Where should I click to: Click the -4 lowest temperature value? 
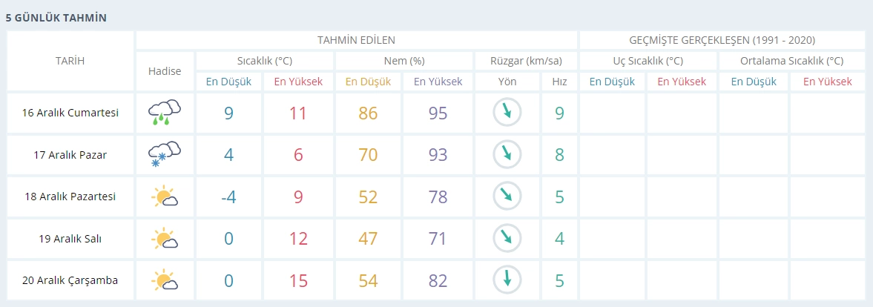pyautogui.click(x=228, y=197)
